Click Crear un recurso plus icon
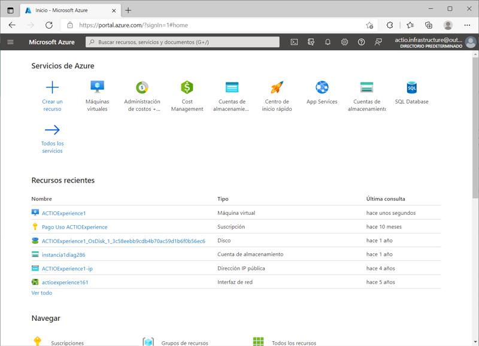 52,87
